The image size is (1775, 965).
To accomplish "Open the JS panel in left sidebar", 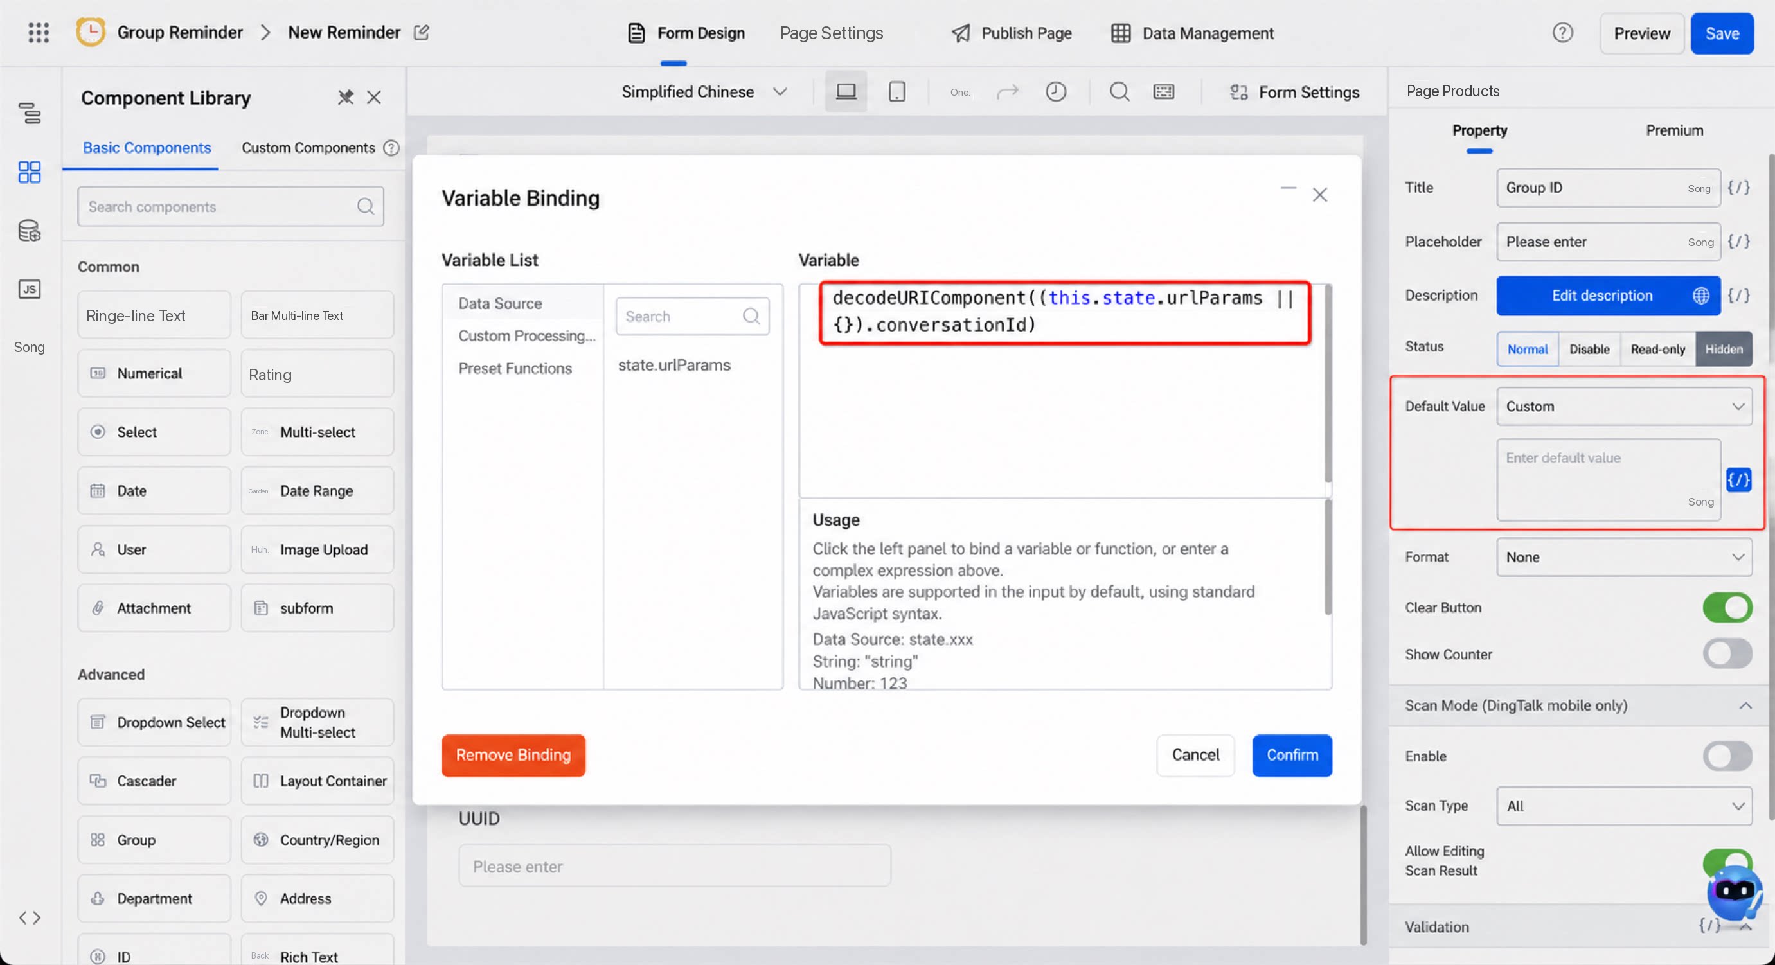I will [29, 289].
